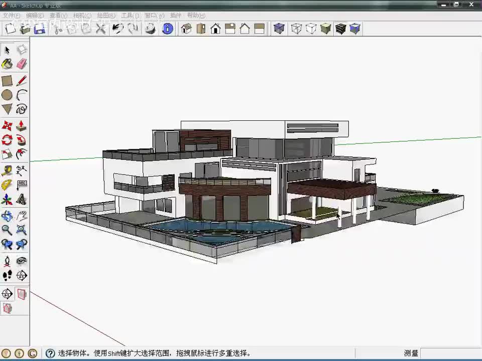This screenshot has height=361, width=482.
Task: Select the red pencil Line tool
Action: (22, 81)
